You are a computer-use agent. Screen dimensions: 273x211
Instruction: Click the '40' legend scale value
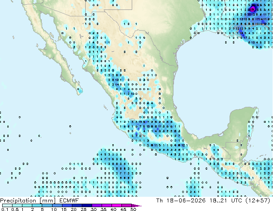[113, 209]
